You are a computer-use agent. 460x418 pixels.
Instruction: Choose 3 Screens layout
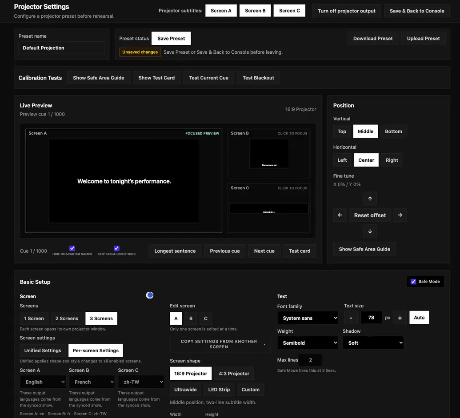(x=101, y=318)
